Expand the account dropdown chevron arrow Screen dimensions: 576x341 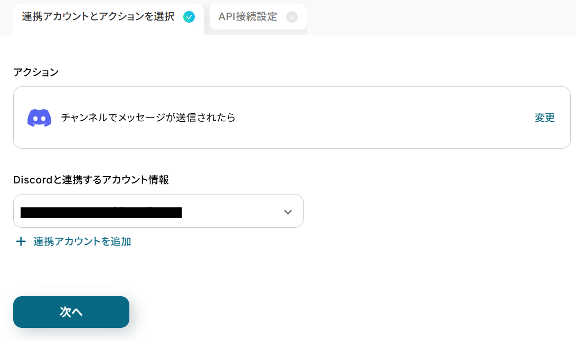click(x=288, y=212)
